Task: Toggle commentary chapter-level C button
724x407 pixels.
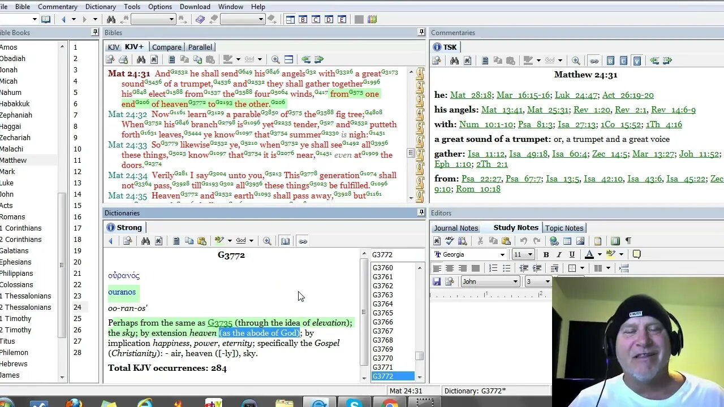Action: coord(623,60)
